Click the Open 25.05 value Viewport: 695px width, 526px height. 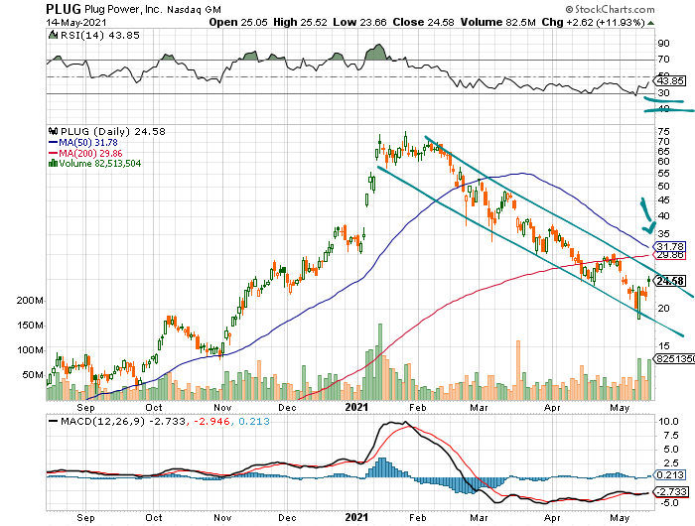[238, 22]
